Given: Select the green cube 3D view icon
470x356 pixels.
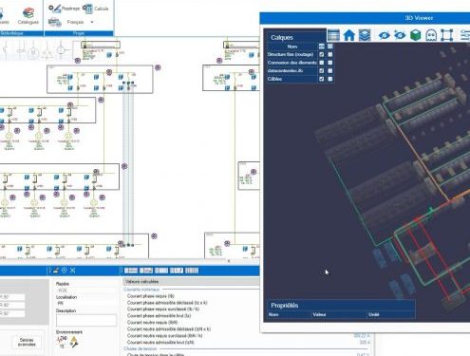Looking at the screenshot, I should pyautogui.click(x=416, y=35).
